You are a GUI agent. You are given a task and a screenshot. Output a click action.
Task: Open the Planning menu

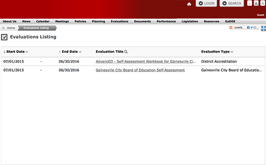coord(99,21)
